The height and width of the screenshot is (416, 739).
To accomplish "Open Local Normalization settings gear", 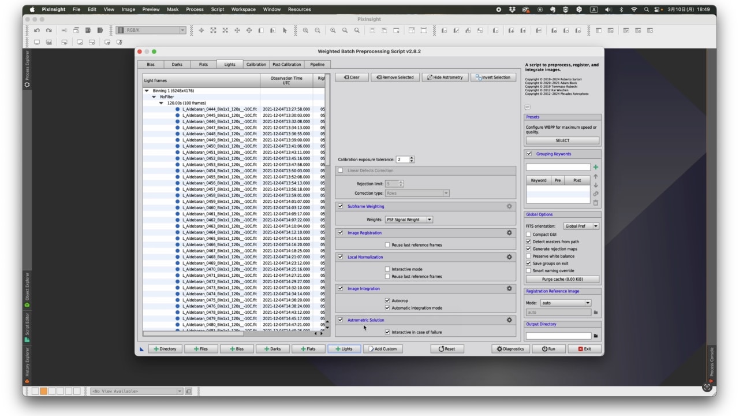I will 509,257.
